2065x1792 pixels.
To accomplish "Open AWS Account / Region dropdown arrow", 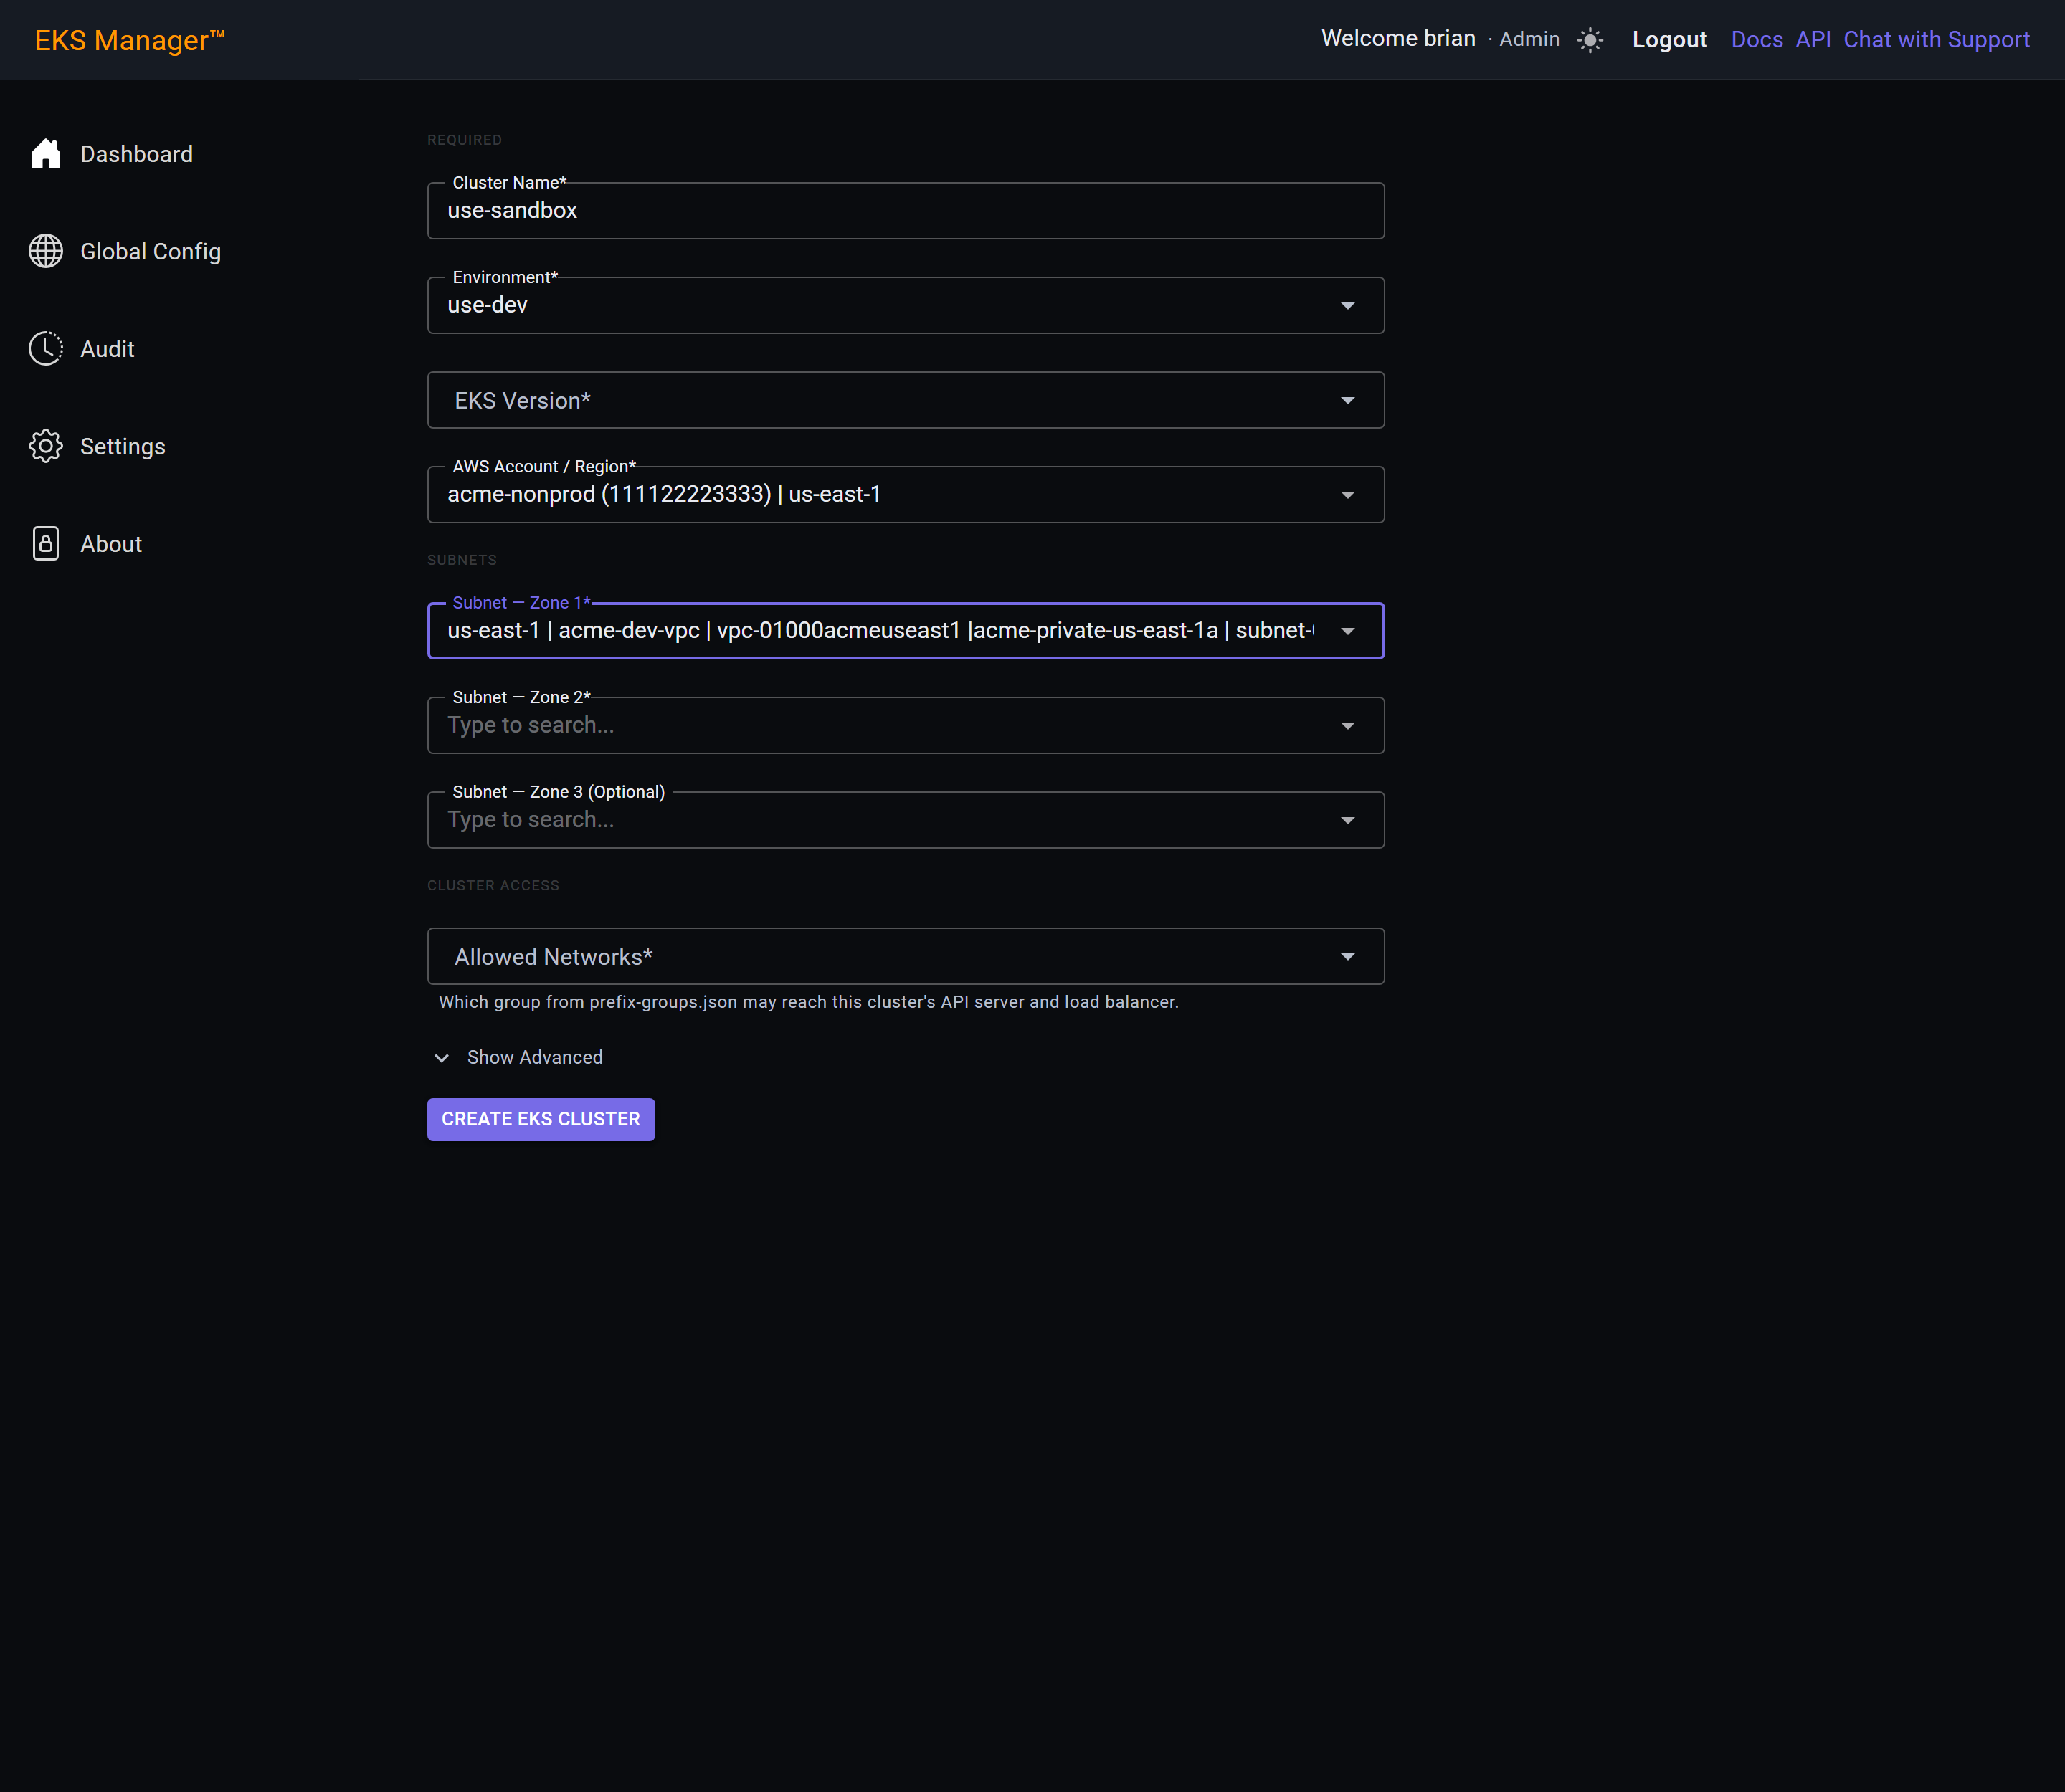I will (1348, 495).
